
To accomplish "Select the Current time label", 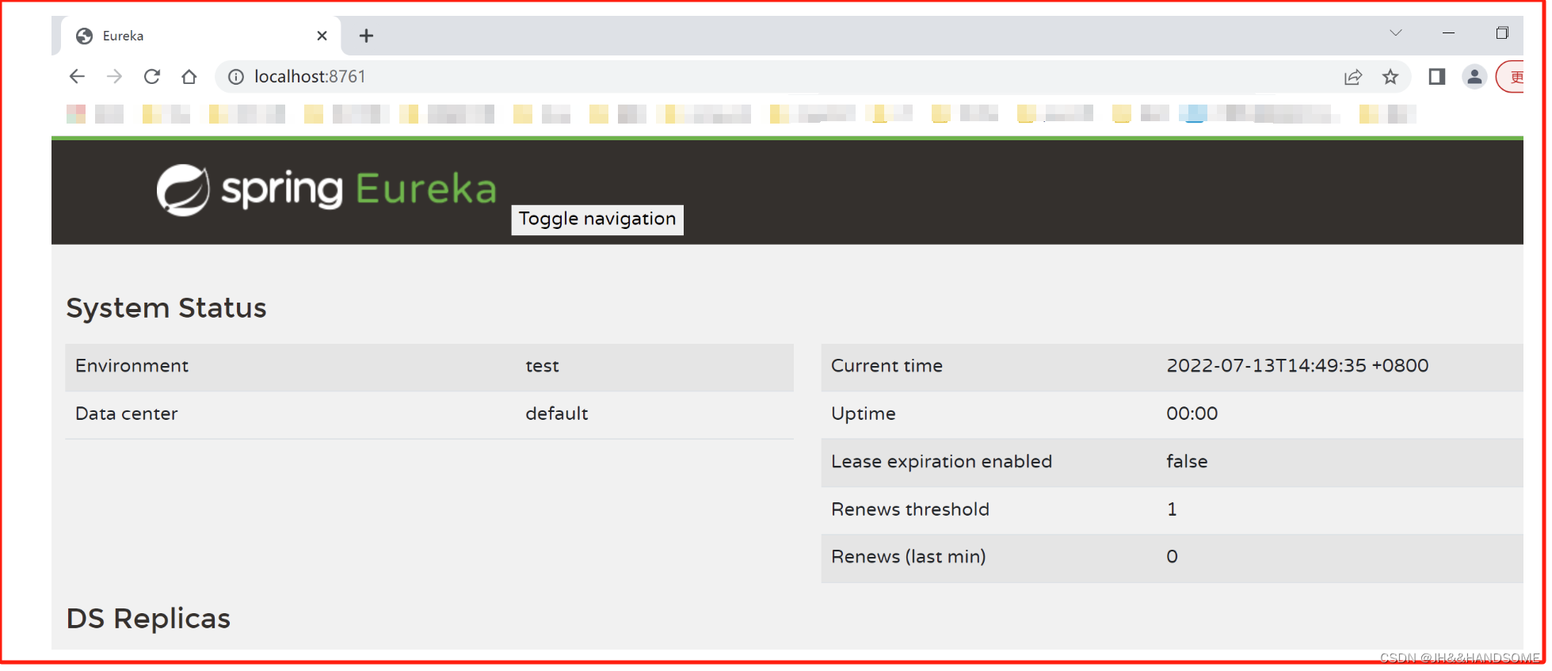I will (887, 366).
